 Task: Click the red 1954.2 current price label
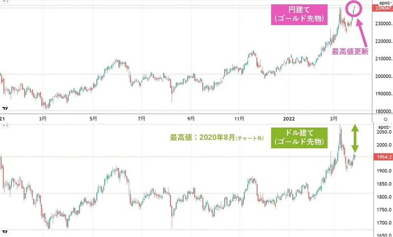pos(382,157)
